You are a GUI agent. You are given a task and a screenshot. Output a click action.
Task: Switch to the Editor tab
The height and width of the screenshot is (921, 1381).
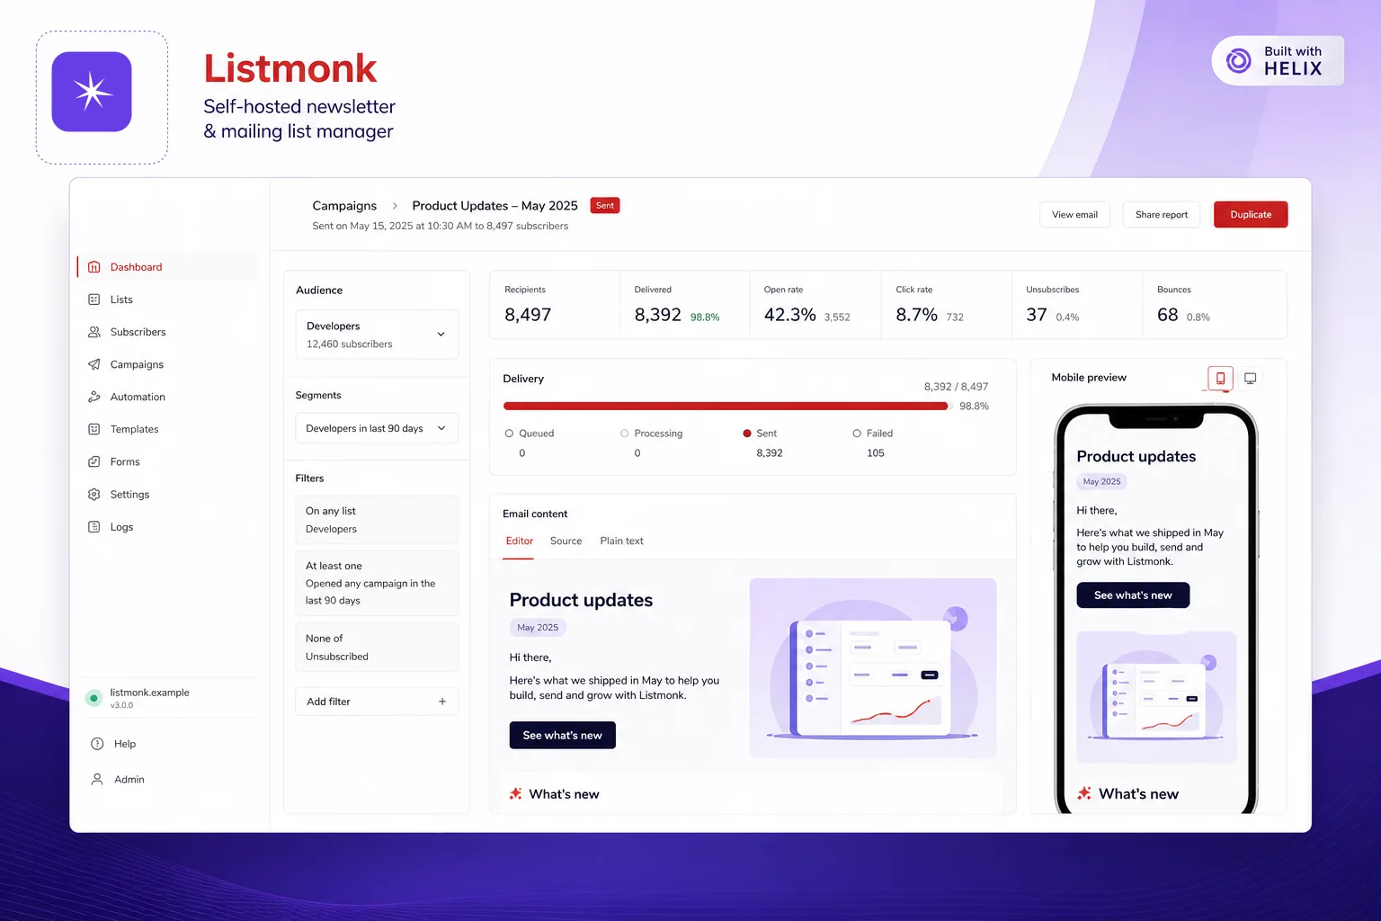pyautogui.click(x=519, y=541)
